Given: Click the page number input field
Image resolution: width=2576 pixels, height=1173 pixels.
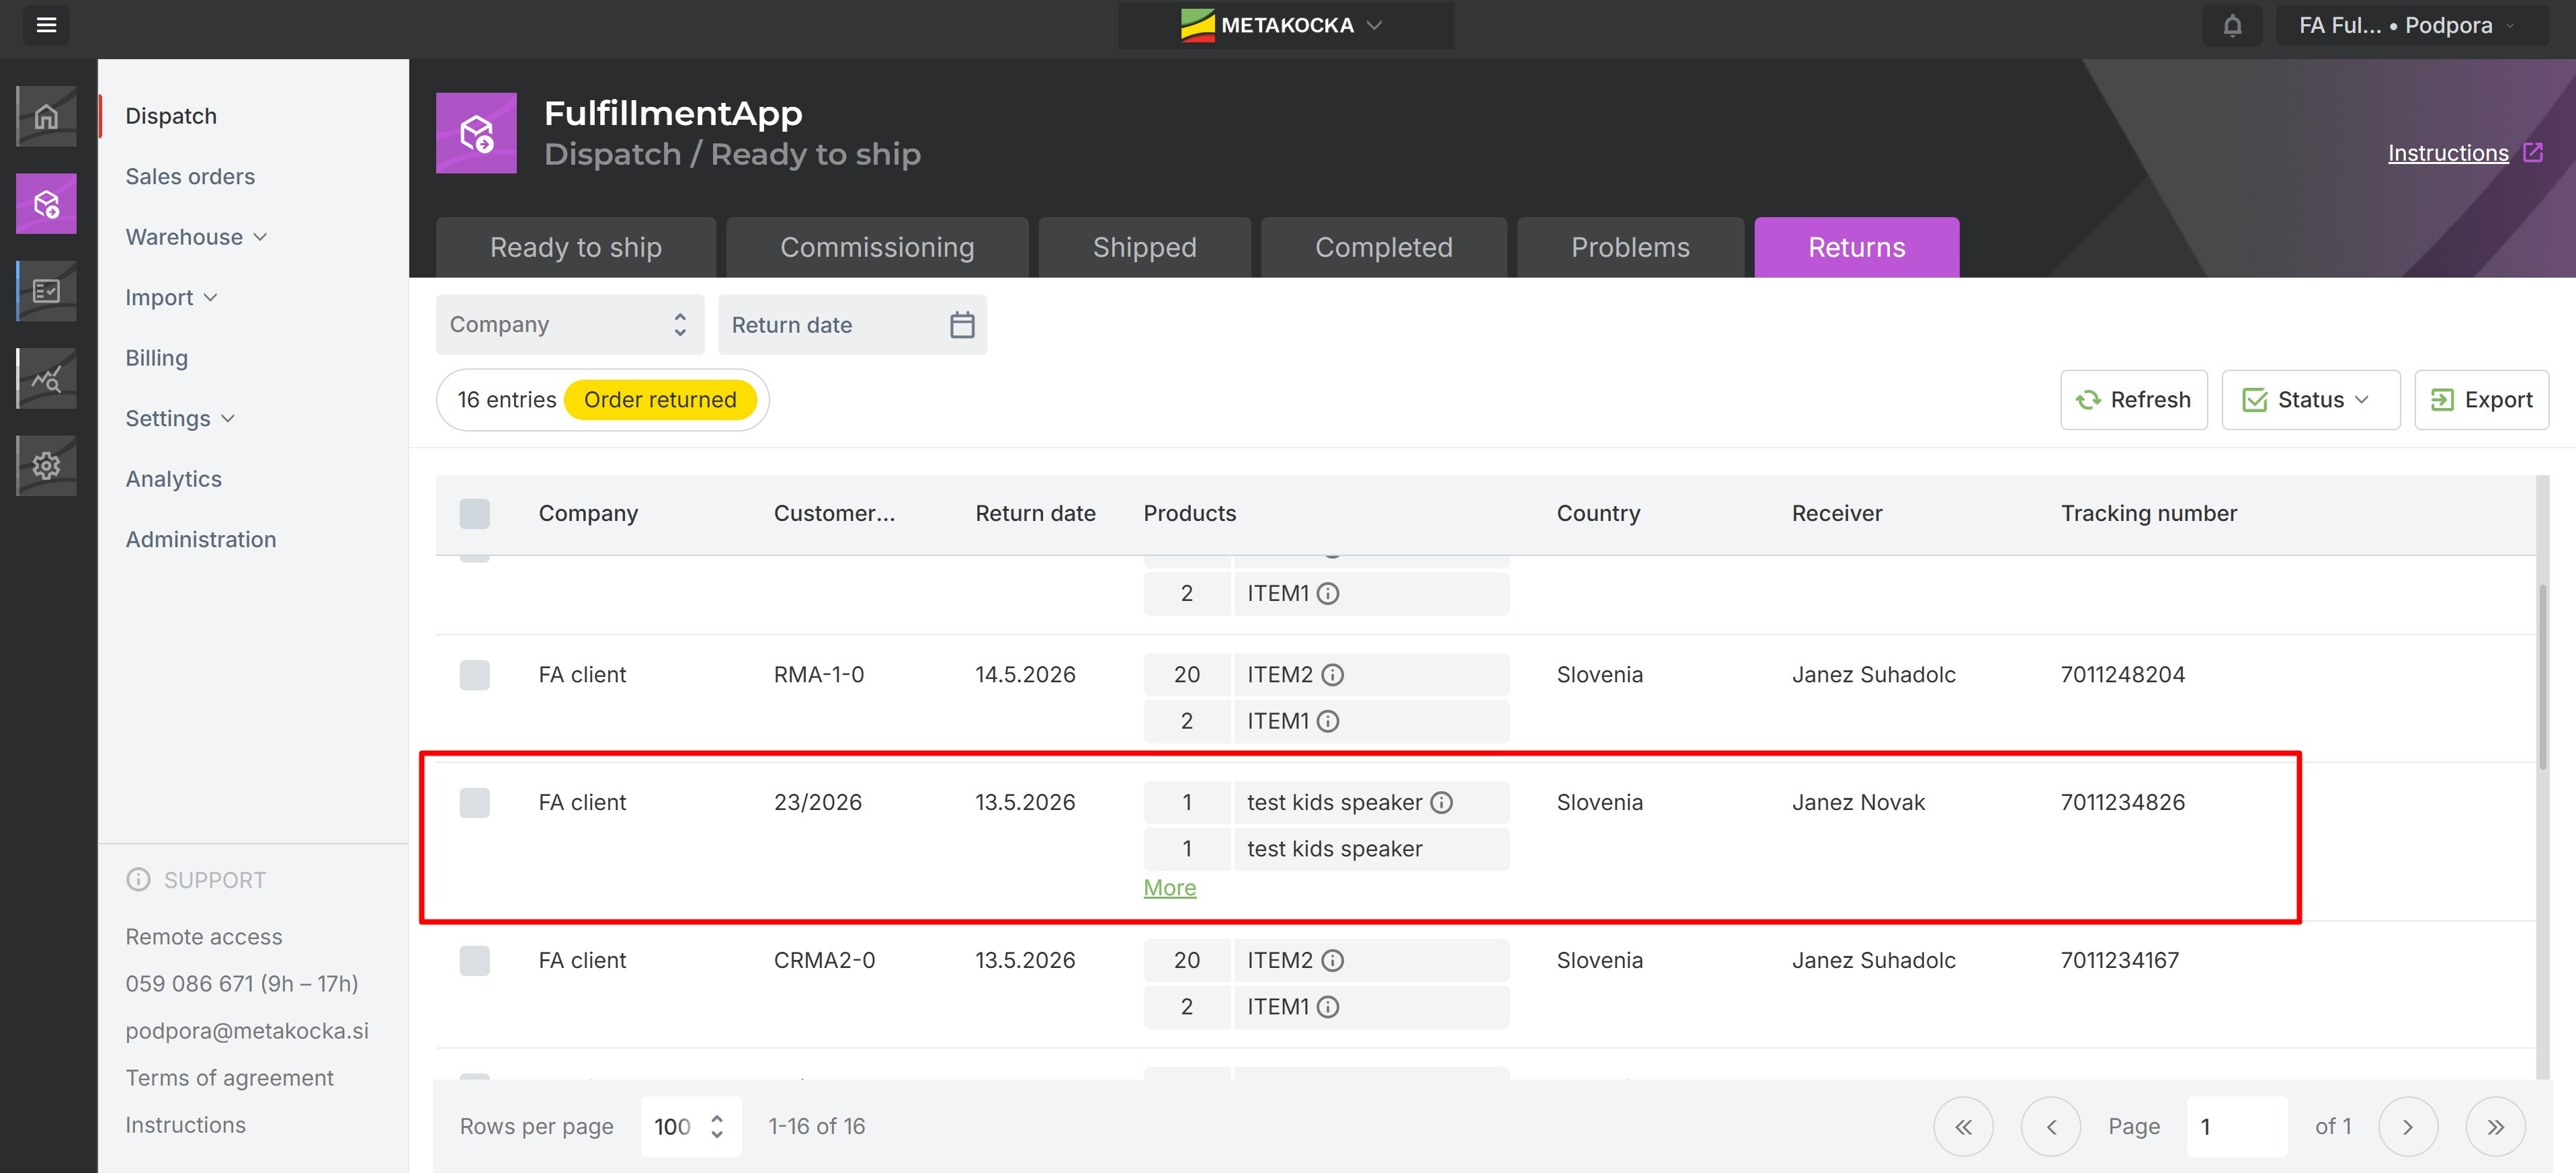Looking at the screenshot, I should coord(2237,1127).
